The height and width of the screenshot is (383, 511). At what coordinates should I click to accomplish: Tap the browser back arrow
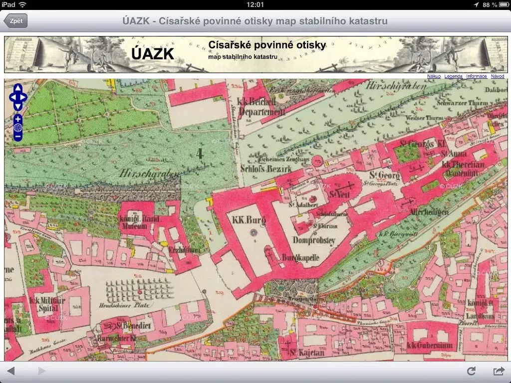pos(11,371)
